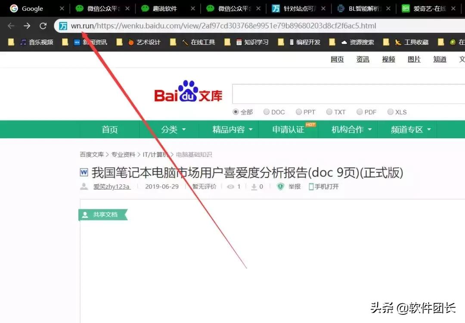This screenshot has height=323, width=465.
Task: Open the 举报 report shield icon
Action: (280, 186)
